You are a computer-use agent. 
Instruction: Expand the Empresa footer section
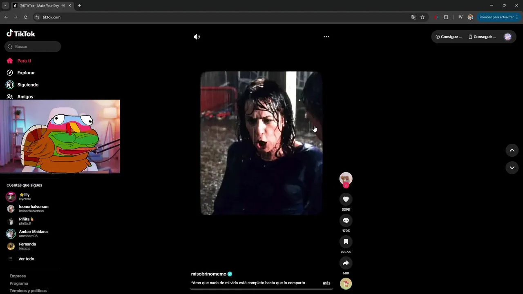click(18, 276)
